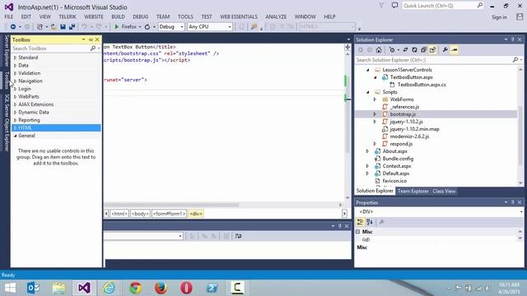Click the Save toolbar icon

tap(63, 26)
